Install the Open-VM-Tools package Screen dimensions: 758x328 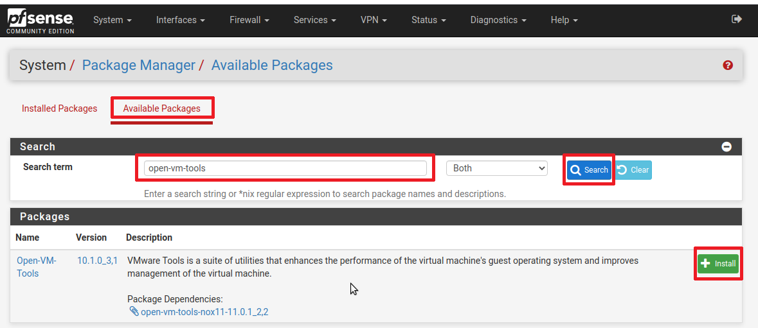pyautogui.click(x=718, y=264)
